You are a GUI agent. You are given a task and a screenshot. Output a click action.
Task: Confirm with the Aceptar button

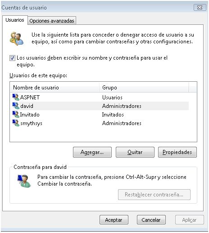(x=114, y=220)
